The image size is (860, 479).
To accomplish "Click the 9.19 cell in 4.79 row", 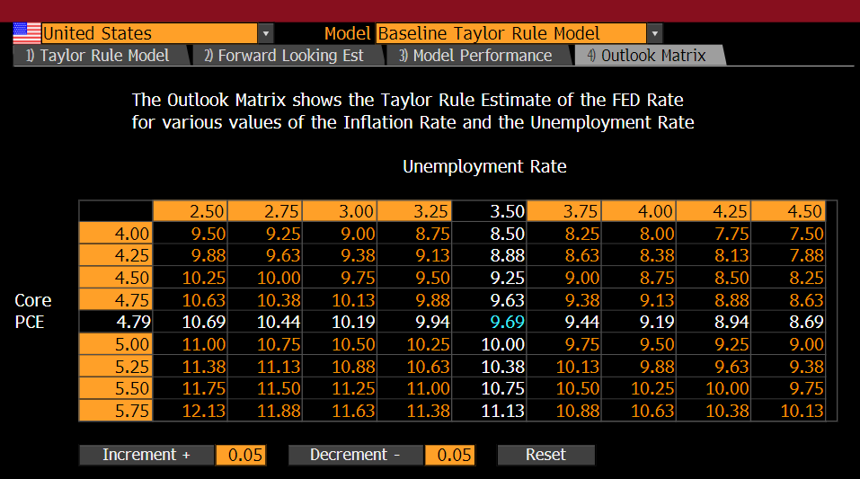I will tap(638, 322).
